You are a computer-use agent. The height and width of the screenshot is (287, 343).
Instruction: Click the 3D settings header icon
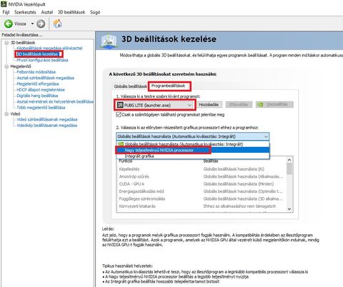tap(109, 41)
